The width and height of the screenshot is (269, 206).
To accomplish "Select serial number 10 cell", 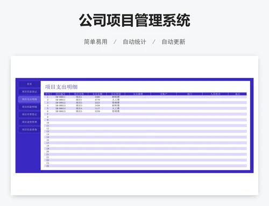I will click(48, 123).
